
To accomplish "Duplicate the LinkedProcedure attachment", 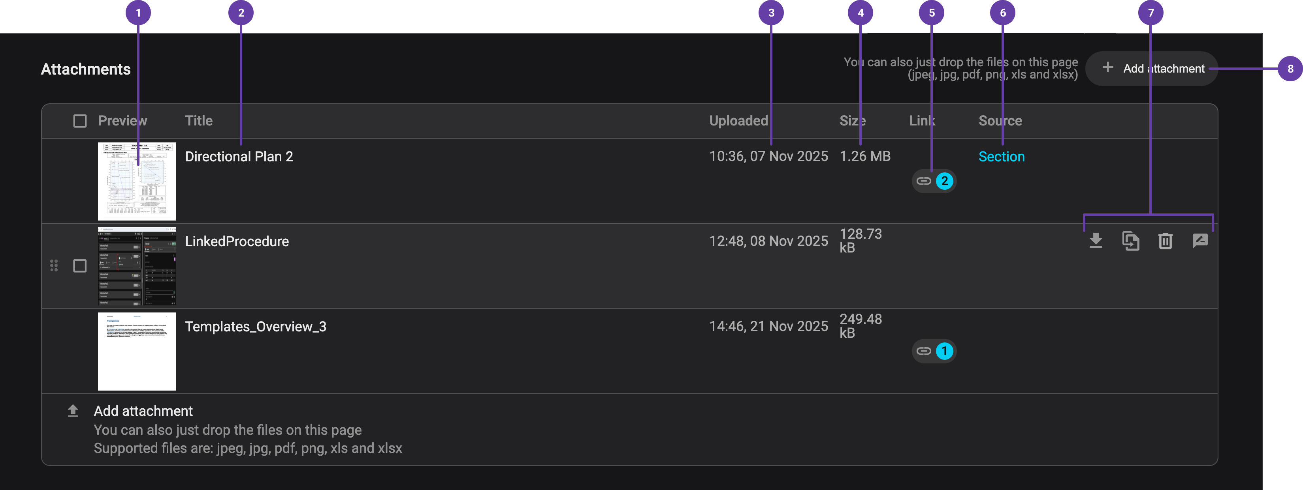I will (x=1131, y=241).
